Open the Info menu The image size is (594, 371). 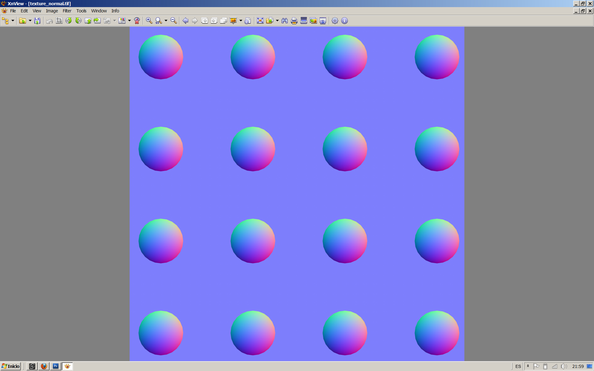(115, 11)
